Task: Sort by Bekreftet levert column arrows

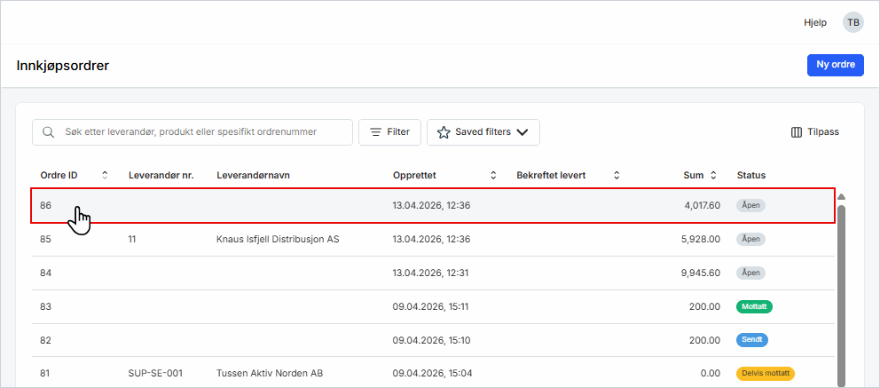Action: click(617, 175)
